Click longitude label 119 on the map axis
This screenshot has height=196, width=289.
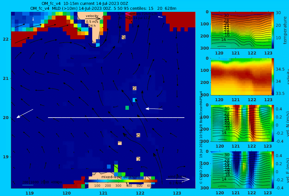[x=29, y=193]
